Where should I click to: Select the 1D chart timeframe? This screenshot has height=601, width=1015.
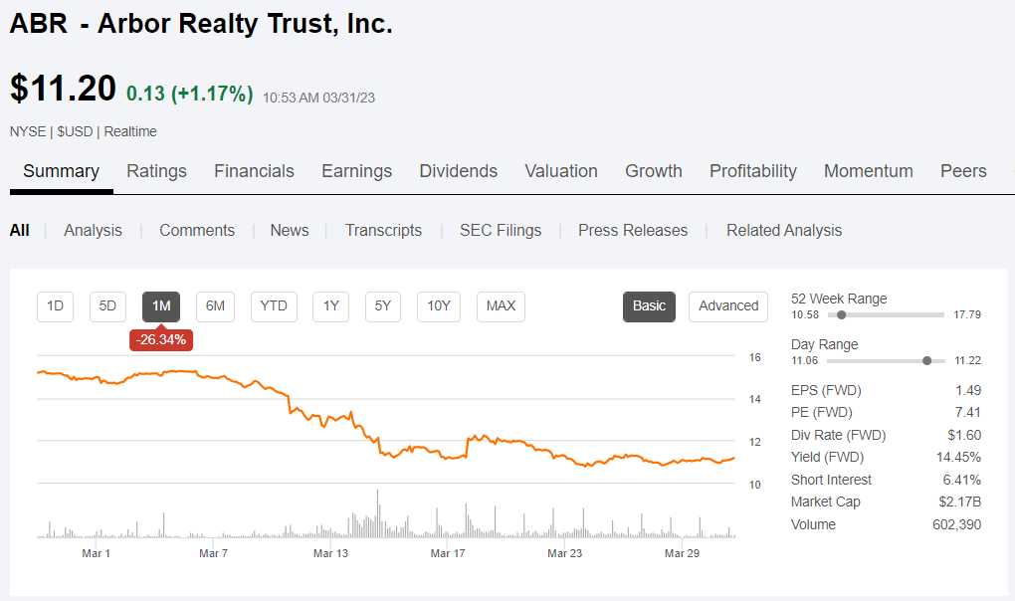55,306
